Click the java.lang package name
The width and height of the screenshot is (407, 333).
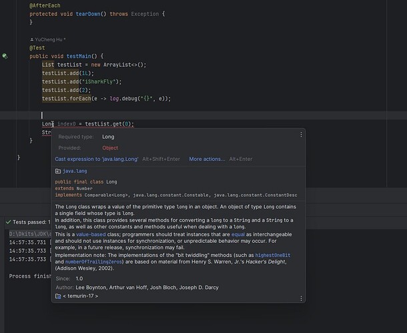[75, 171]
